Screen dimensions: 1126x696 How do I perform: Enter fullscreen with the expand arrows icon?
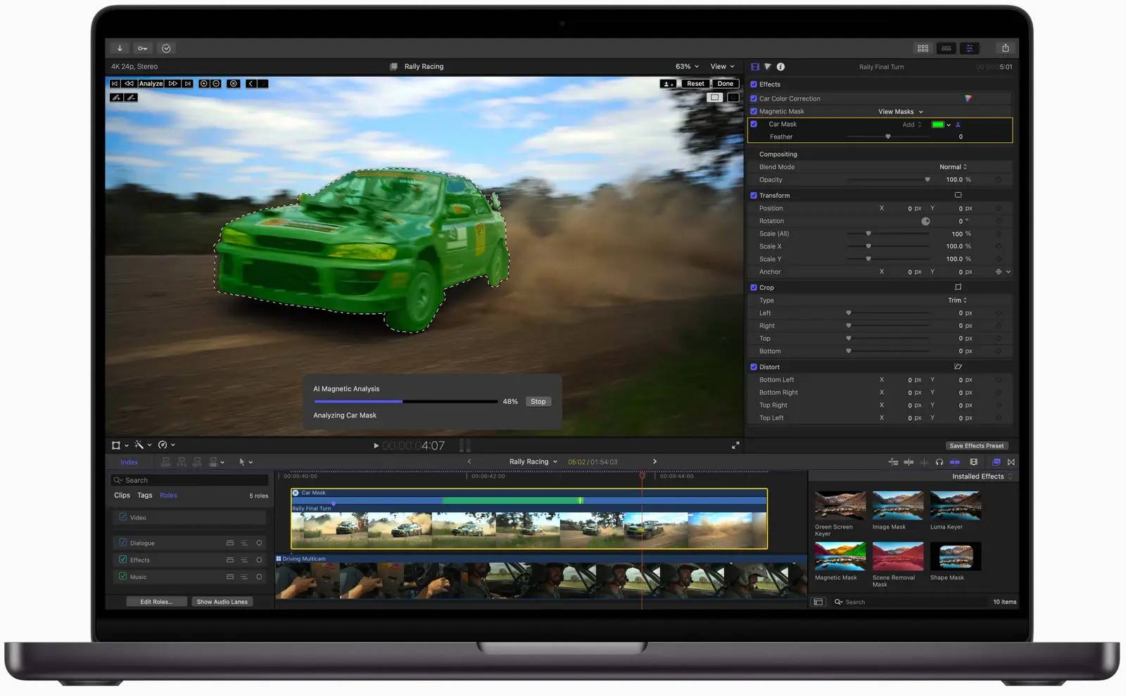(735, 445)
